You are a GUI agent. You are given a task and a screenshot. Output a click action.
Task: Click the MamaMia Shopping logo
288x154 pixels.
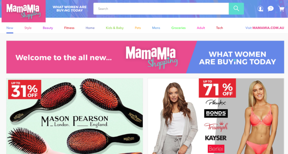point(23,11)
